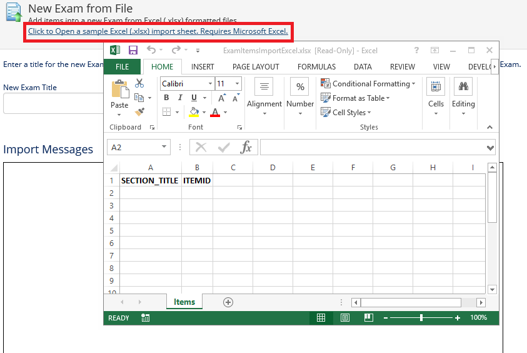Click the Format Painter brush icon
527x353 pixels.
click(139, 112)
